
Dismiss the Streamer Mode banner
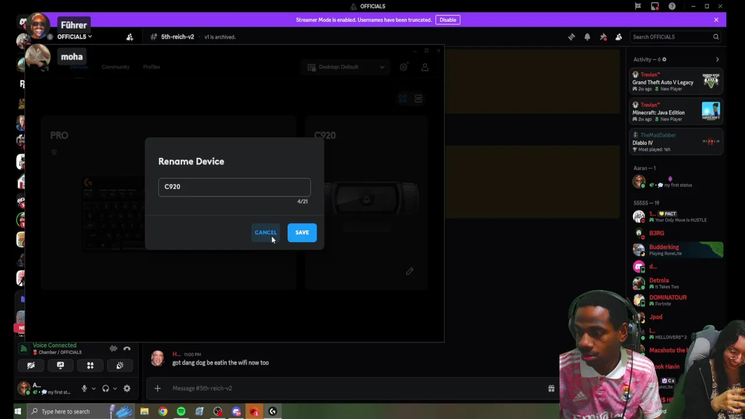pos(716,20)
